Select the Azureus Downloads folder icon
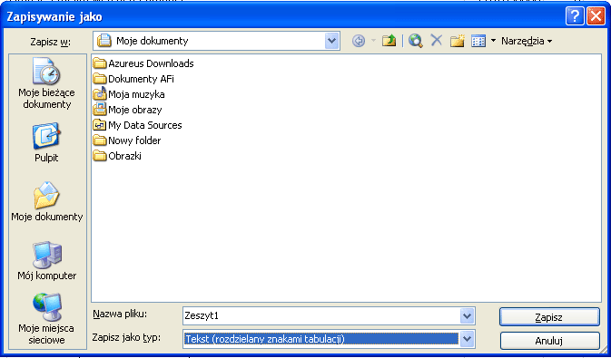Image resolution: width=611 pixels, height=358 pixels. [100, 63]
